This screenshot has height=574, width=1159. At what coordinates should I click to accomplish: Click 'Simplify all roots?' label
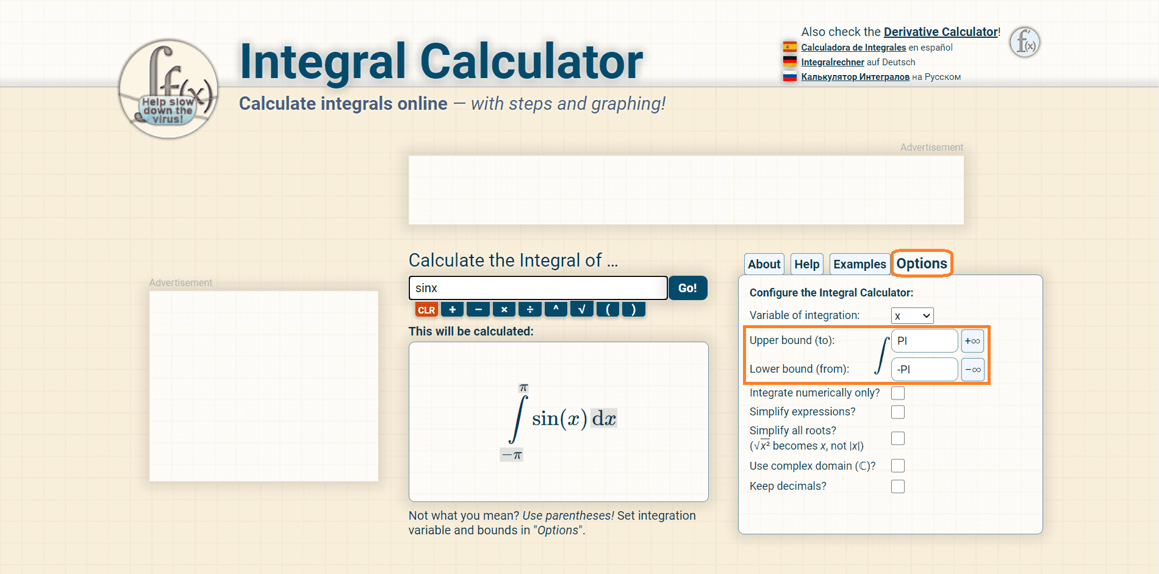point(793,431)
